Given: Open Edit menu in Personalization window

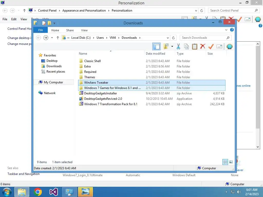Looking at the screenshot, I should (14, 19).
